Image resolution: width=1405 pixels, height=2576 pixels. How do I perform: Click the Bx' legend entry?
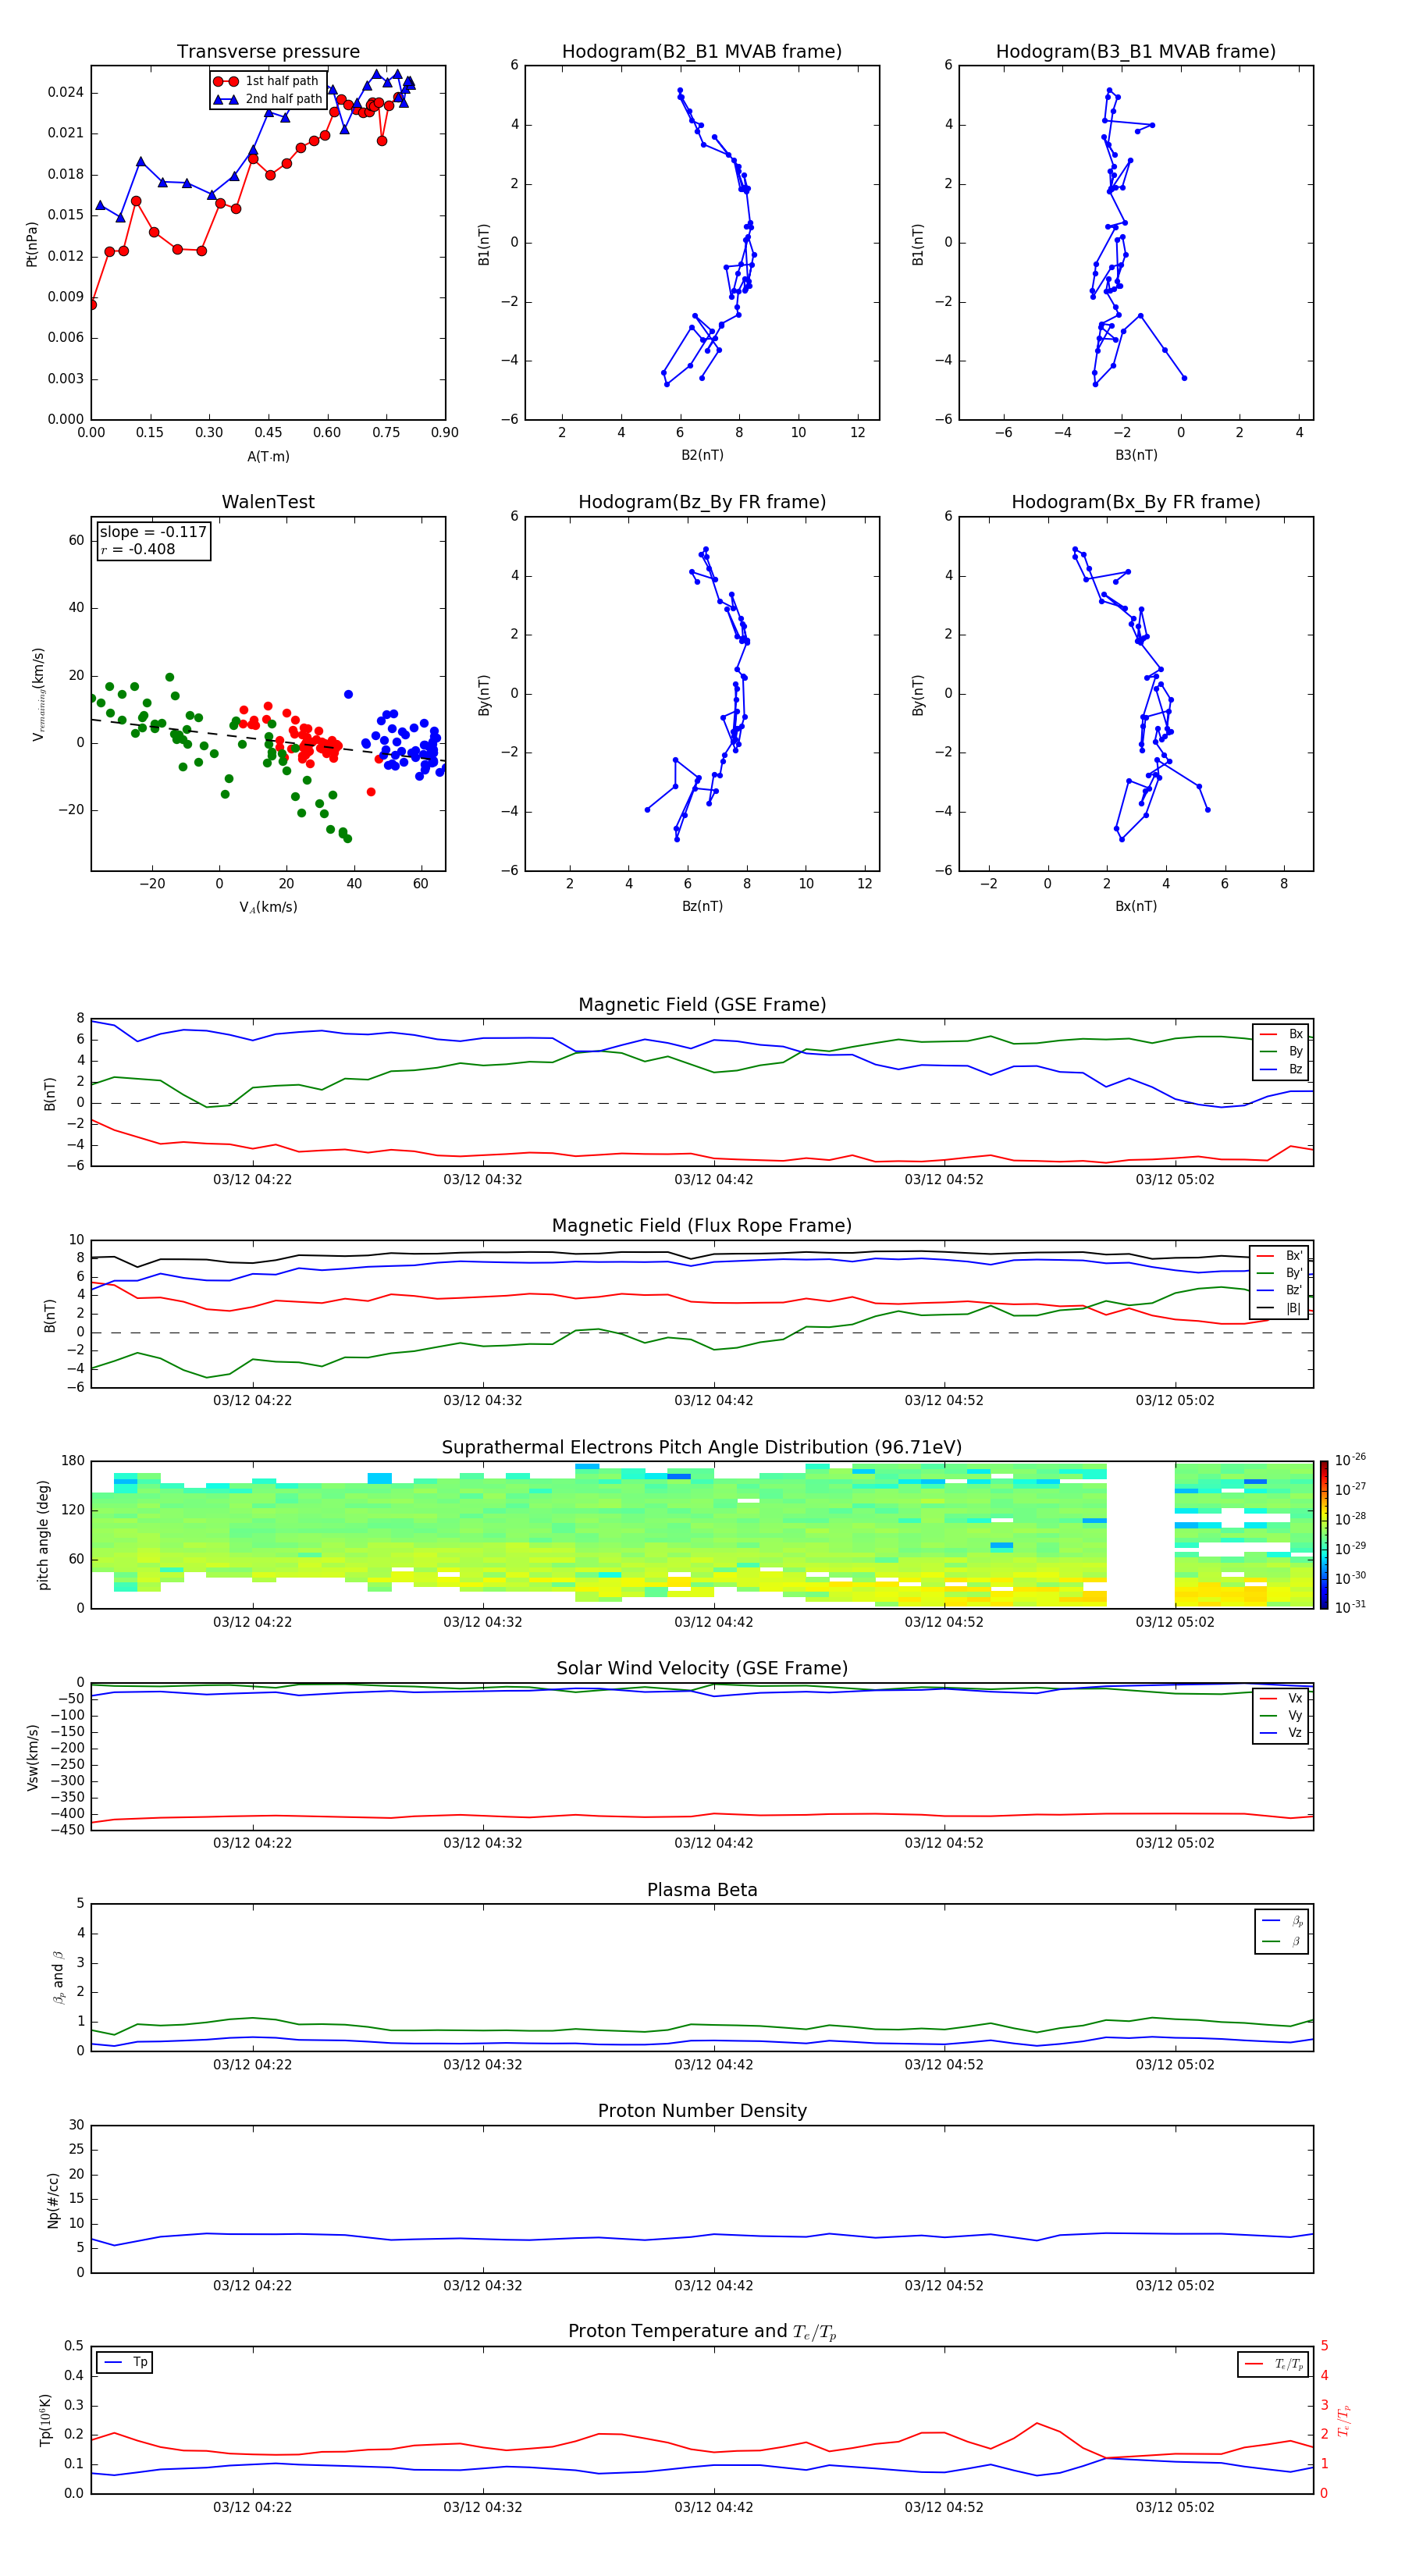click(1280, 1256)
